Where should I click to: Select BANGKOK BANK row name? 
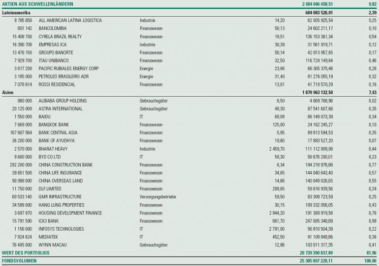click(54, 125)
